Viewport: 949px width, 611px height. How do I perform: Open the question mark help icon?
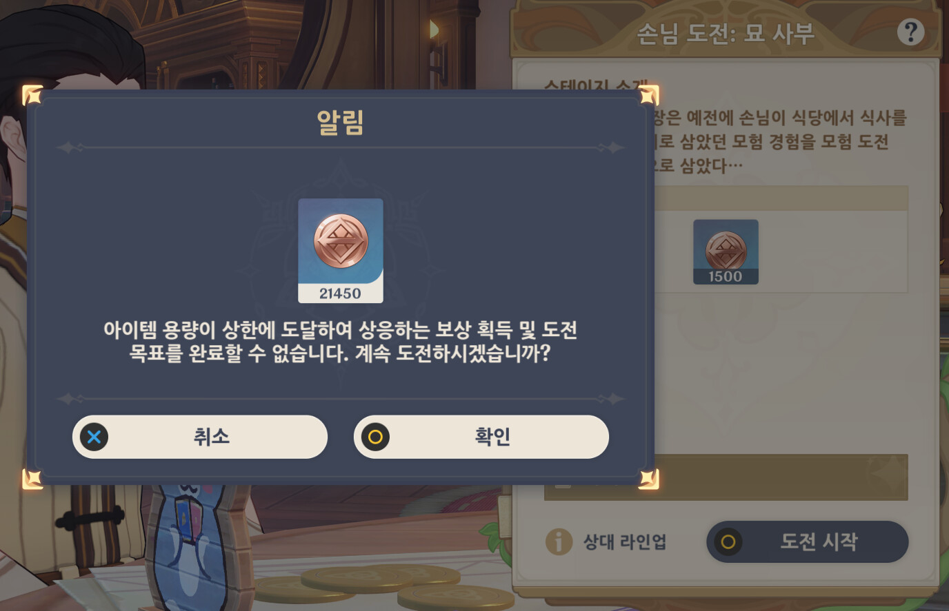pos(910,32)
